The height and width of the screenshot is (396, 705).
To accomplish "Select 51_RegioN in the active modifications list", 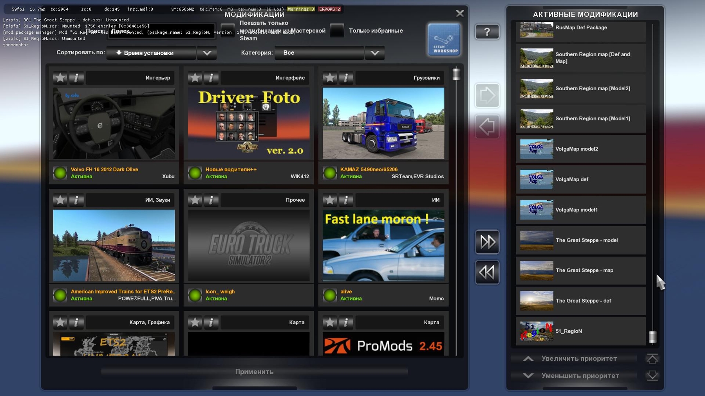I will pos(580,331).
